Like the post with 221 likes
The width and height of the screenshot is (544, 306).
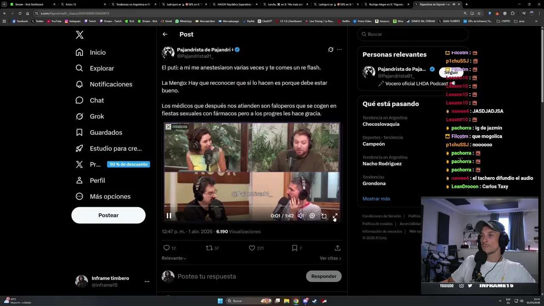point(256,248)
